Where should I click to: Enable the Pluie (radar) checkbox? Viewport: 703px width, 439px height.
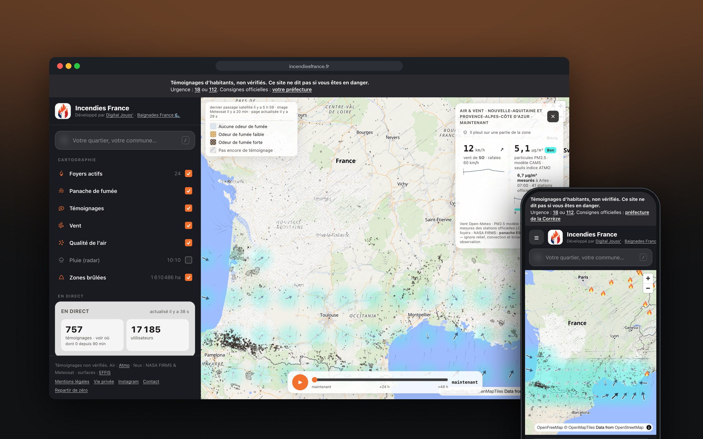pos(189,260)
